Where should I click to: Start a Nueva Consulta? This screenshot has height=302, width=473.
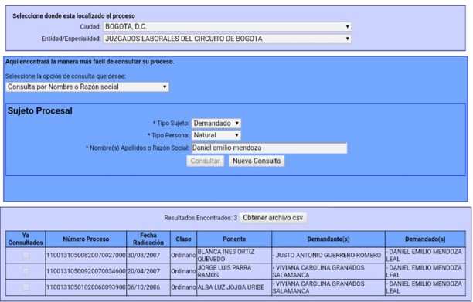click(257, 161)
